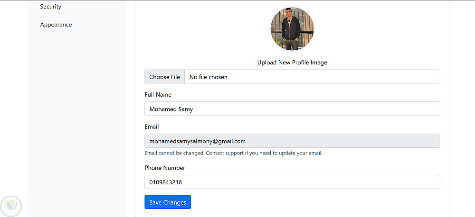
Task: Click the Email field label
Action: coord(152,127)
